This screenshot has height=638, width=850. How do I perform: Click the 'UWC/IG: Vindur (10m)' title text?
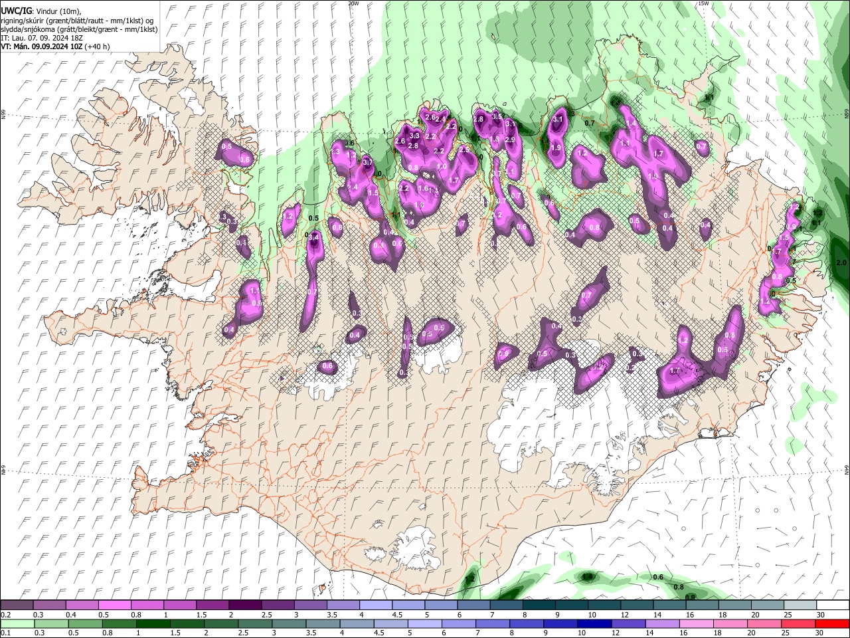coord(41,11)
